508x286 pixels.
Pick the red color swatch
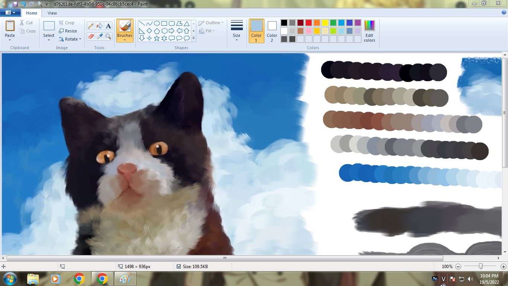(309, 23)
